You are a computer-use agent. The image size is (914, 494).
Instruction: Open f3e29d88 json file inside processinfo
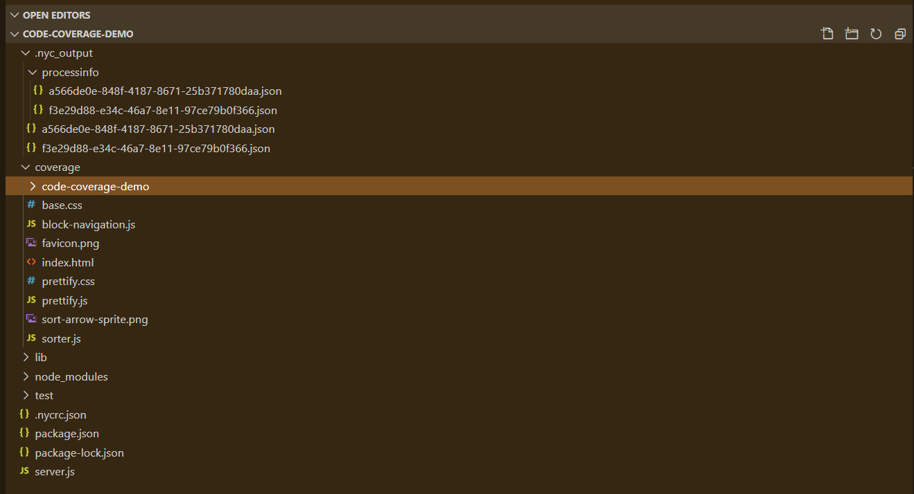click(x=163, y=110)
